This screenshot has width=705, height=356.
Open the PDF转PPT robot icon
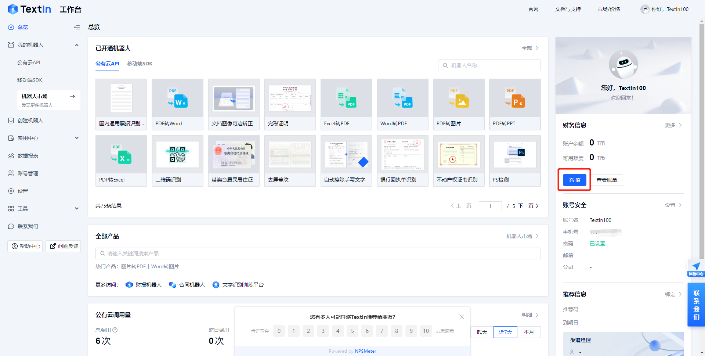click(x=515, y=98)
